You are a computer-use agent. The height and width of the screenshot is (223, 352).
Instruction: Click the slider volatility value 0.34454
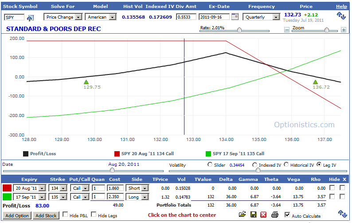237,165
